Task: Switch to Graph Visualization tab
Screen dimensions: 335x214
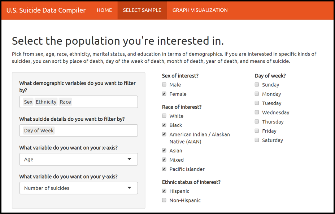Action: [200, 10]
